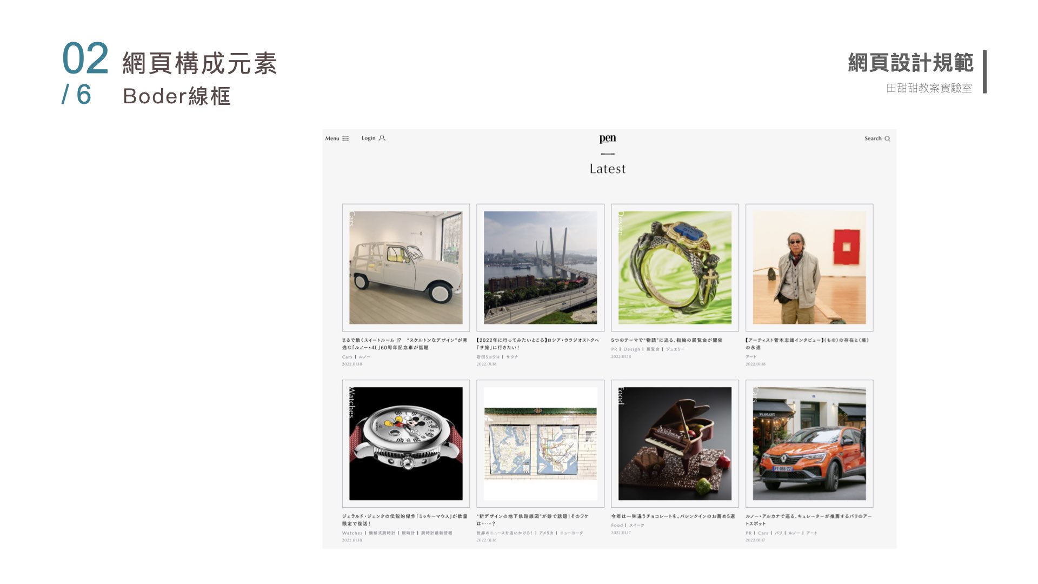Open the orange Renault Arkana thumbnail
This screenshot has height=584, width=1038.
[x=809, y=443]
